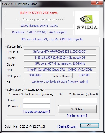
Task: Visit the Geeks3D.com link
Action: coord(67,126)
